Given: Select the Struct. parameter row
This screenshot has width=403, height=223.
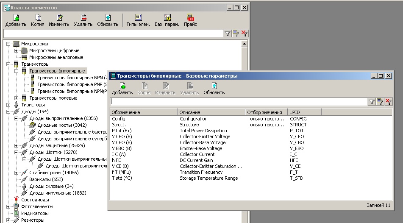Looking at the screenshot, I should [x=250, y=125].
